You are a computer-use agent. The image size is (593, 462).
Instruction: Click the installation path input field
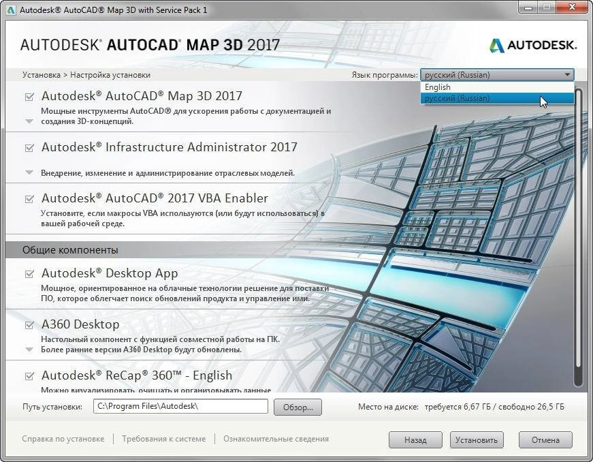tap(181, 406)
